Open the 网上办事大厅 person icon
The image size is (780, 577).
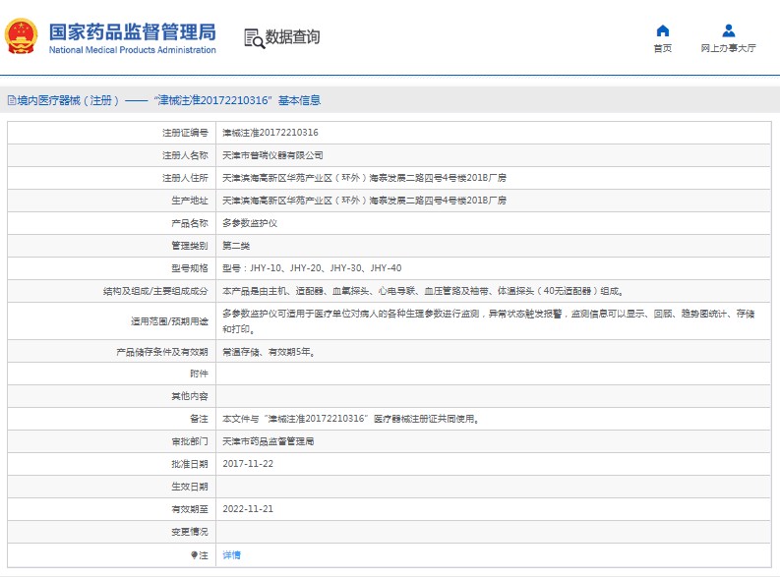click(728, 30)
